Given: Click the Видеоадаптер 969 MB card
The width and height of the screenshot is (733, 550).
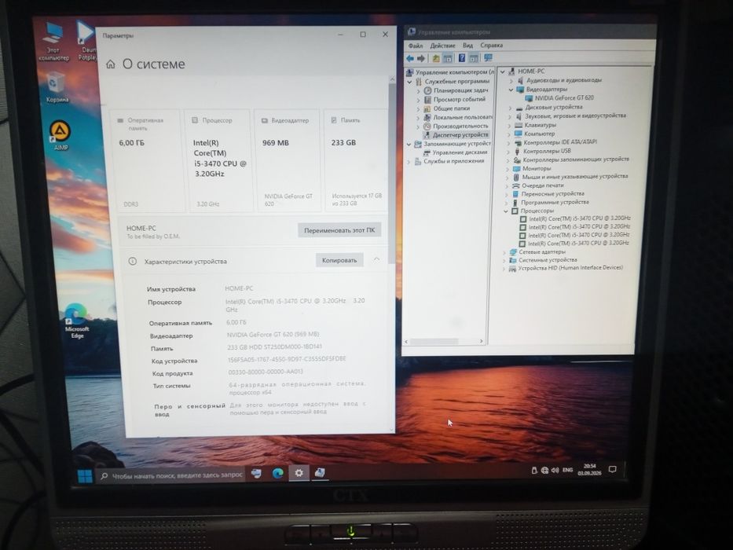Looking at the screenshot, I should (x=287, y=161).
